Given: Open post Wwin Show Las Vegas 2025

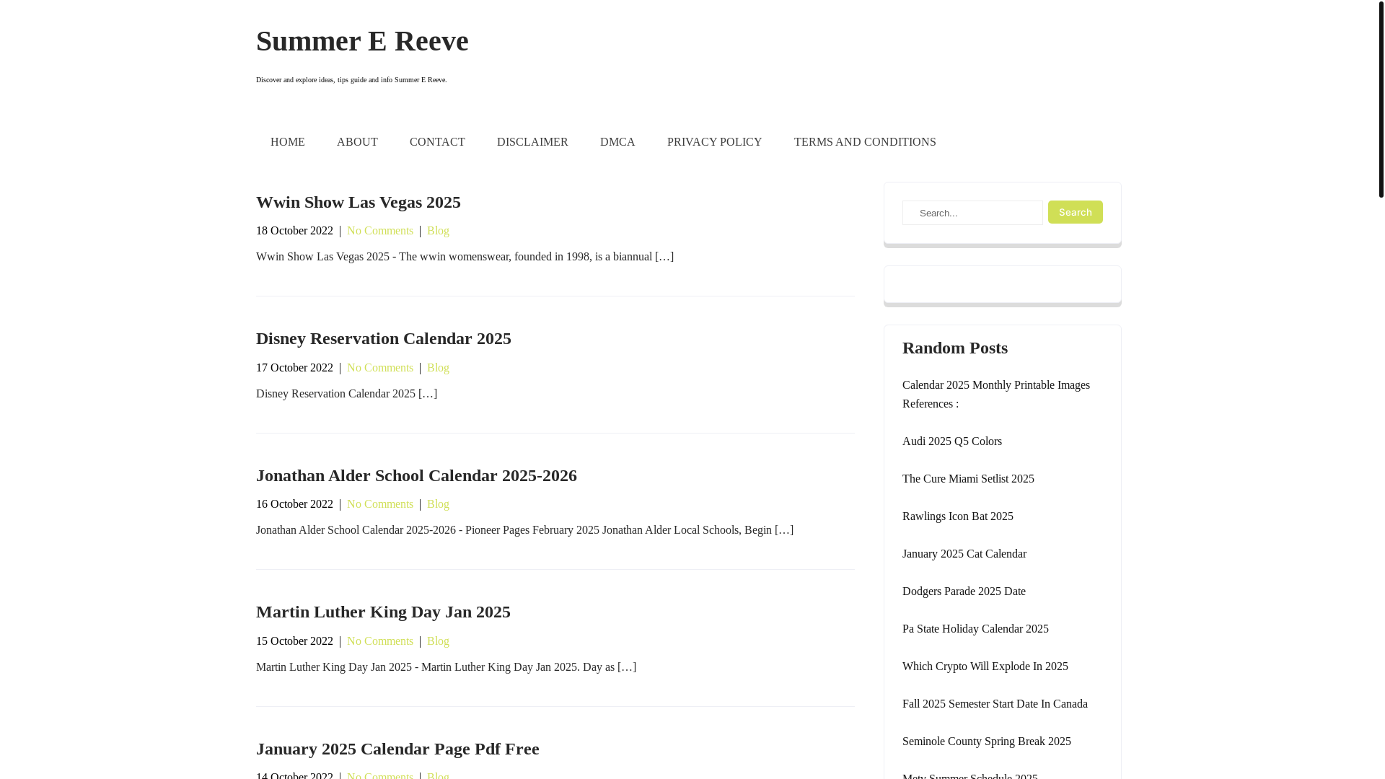Looking at the screenshot, I should [359, 202].
